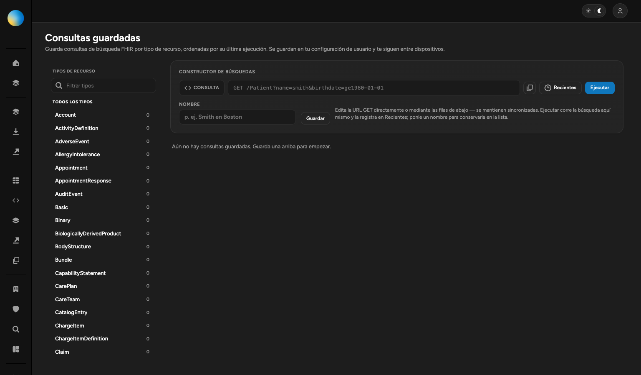Pick Basic from the resource types
Viewport: 641px width, 375px height.
point(102,207)
